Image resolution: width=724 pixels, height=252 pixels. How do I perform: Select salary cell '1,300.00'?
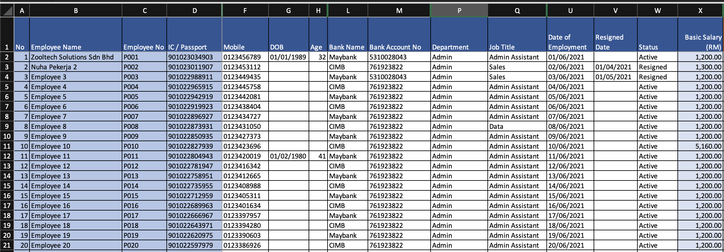click(700, 67)
